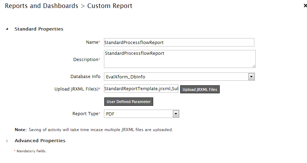
Task: Expand the Advanced Properties section triangle
Action: 7,141
